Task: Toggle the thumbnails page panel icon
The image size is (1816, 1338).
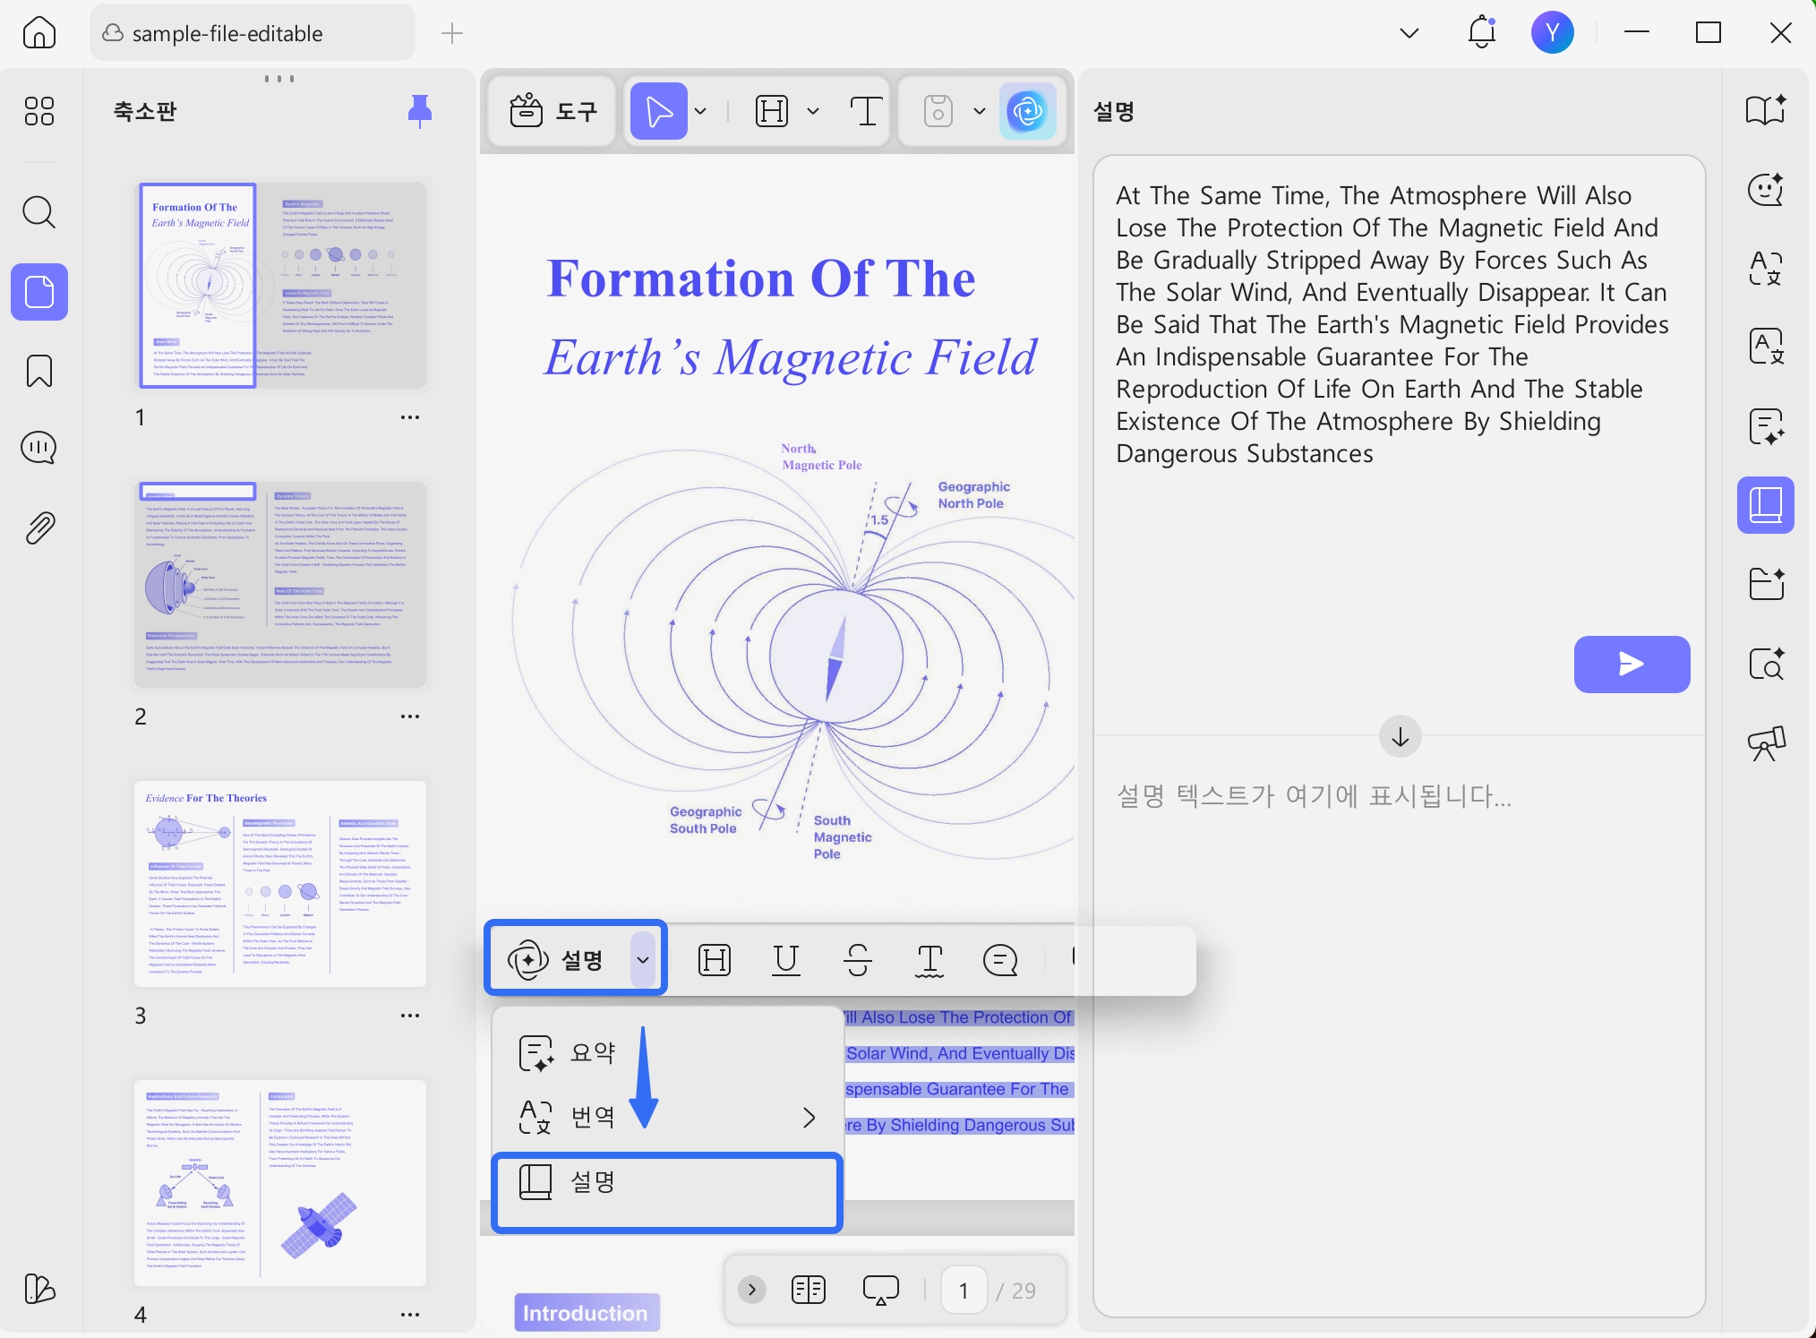Action: 39,292
